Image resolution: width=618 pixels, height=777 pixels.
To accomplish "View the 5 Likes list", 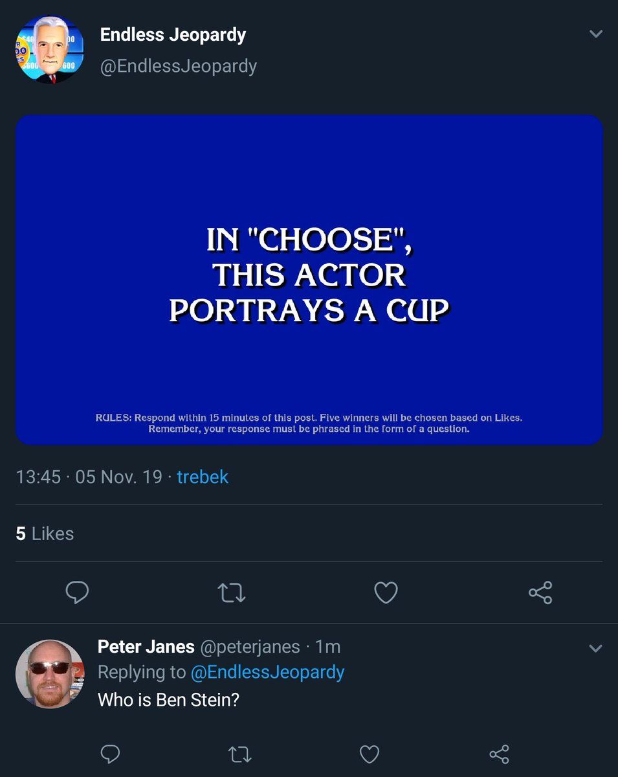I will click(45, 534).
